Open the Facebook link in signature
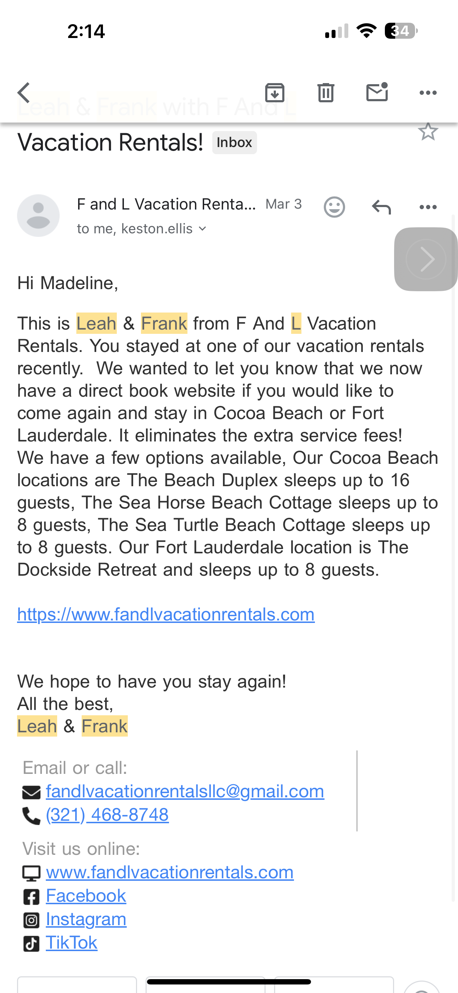 (86, 895)
